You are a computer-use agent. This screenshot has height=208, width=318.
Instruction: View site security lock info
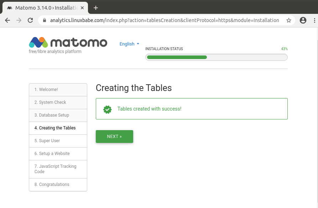point(45,20)
